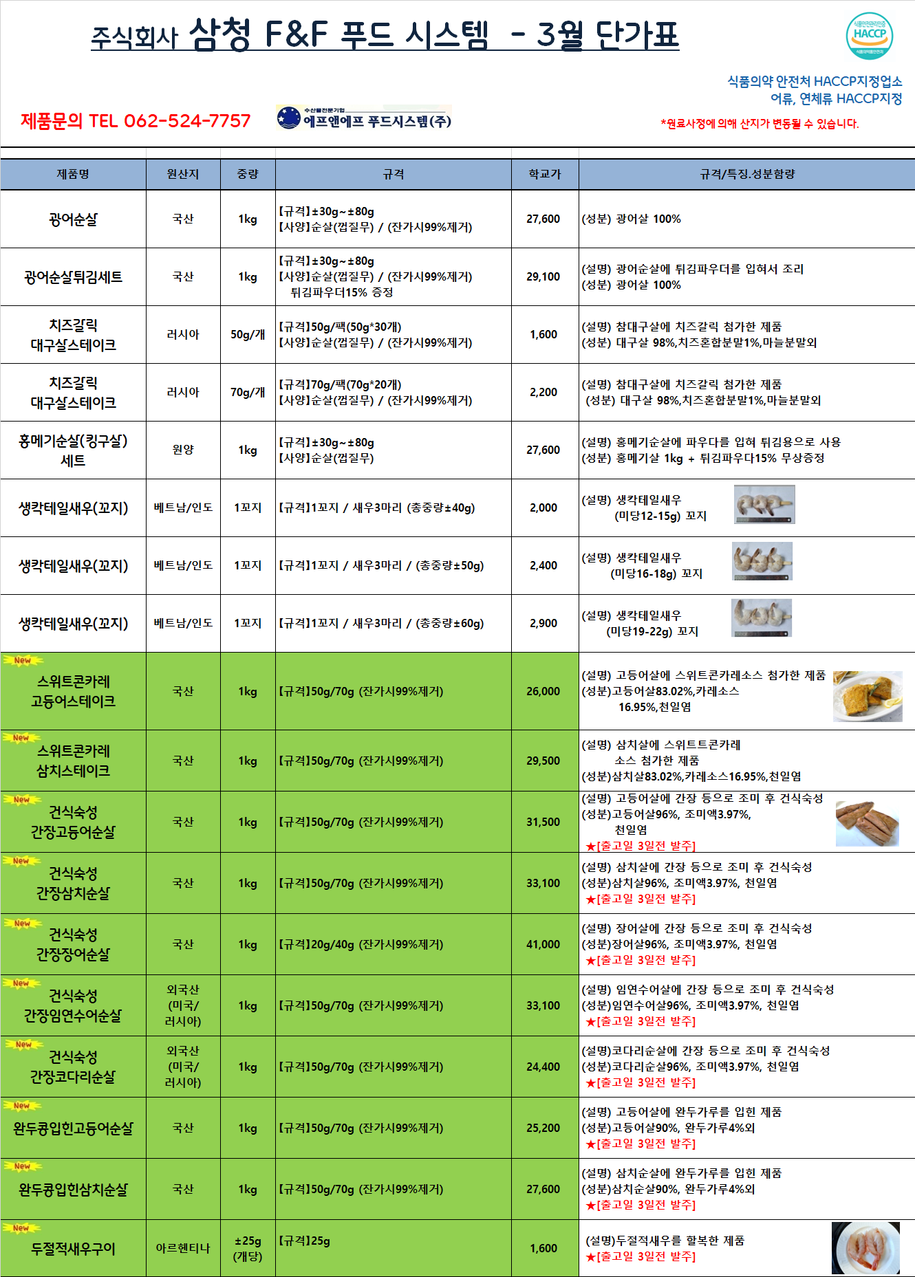
Task: Click the 50g/개 weight cell
Action: click(x=248, y=334)
